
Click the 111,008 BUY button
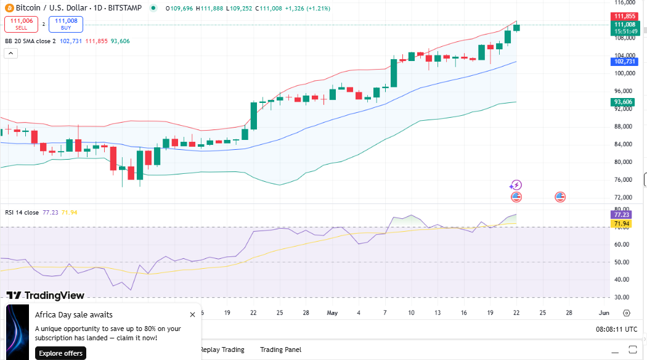(x=66, y=24)
